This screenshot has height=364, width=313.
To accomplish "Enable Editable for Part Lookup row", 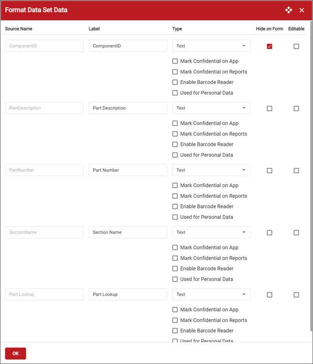I will coord(296,295).
